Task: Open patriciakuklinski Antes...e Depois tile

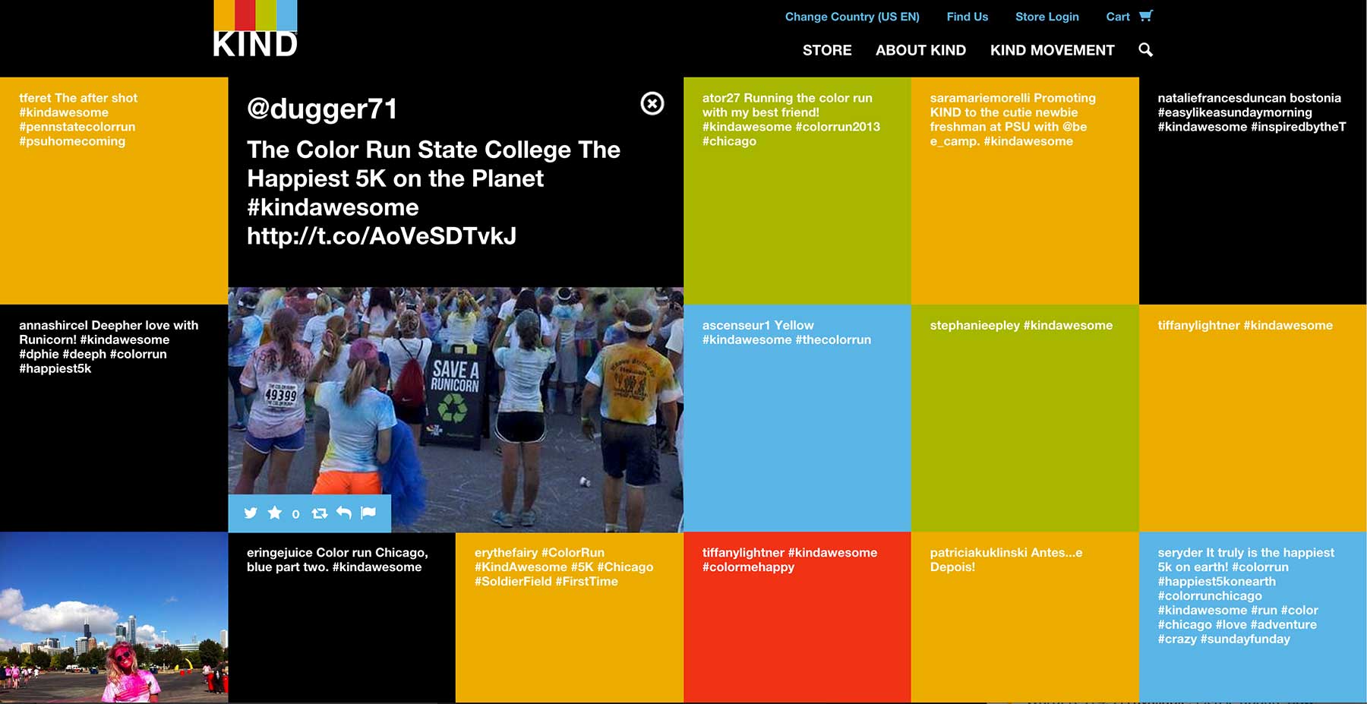Action: point(1025,617)
